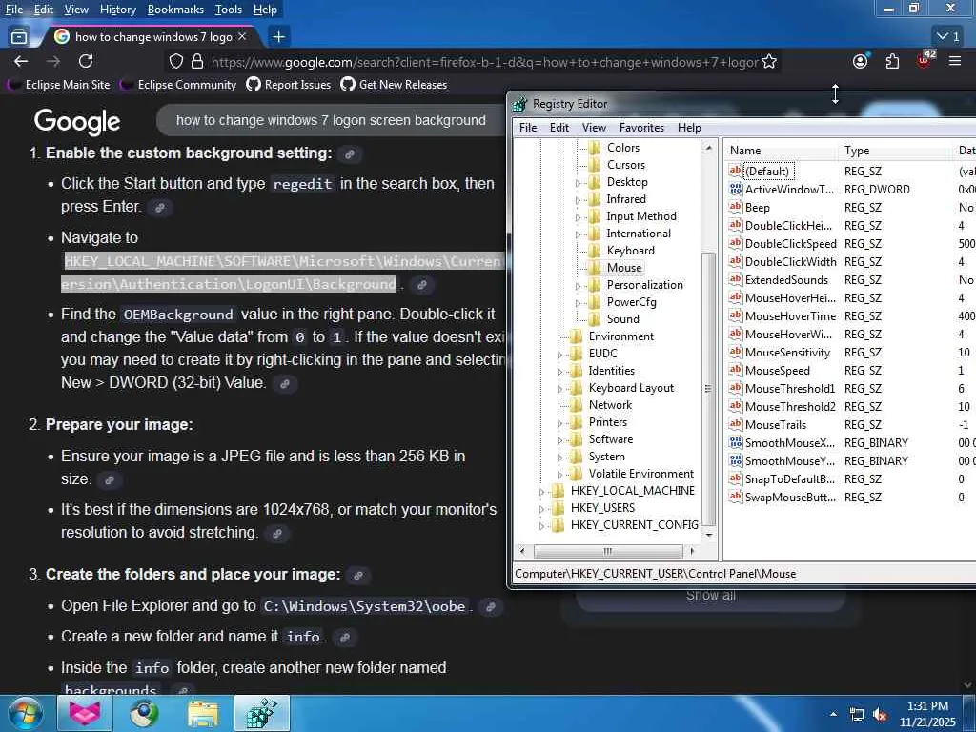Expand the EUDC registry key

[x=559, y=355]
